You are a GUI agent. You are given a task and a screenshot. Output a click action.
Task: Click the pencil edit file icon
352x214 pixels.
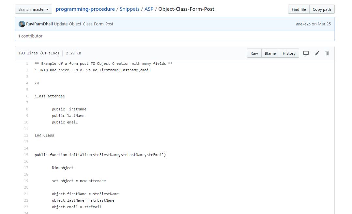(x=317, y=53)
